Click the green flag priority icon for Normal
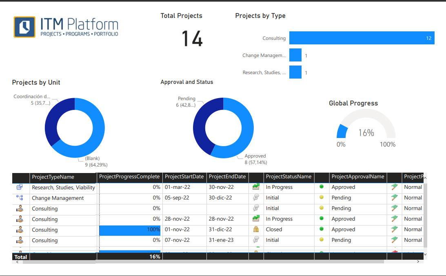 coord(394,187)
